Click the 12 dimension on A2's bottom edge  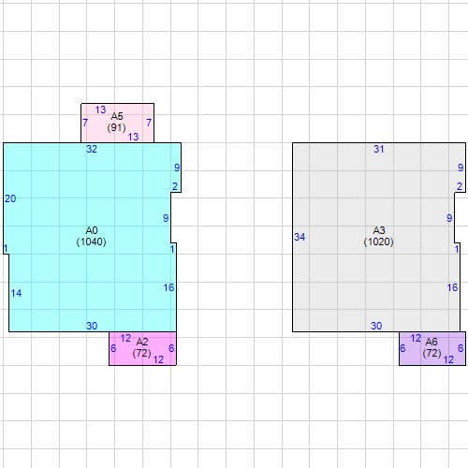pos(158,359)
